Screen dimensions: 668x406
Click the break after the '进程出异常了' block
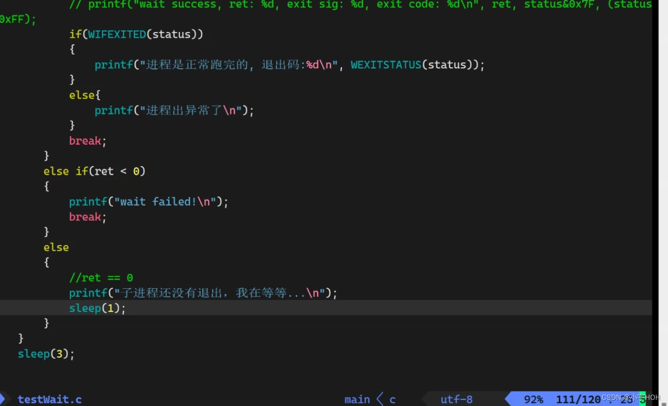[88, 141]
